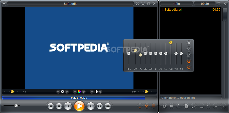The image size is (229, 113).
Task: Toggle the orange magnet button in the equalizer
Action: (x=189, y=61)
